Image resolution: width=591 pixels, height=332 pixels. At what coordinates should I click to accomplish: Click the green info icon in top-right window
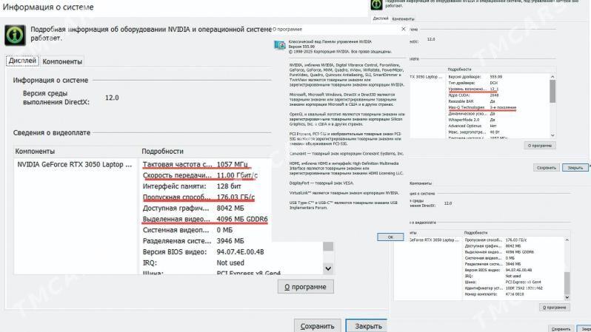[376, 4]
